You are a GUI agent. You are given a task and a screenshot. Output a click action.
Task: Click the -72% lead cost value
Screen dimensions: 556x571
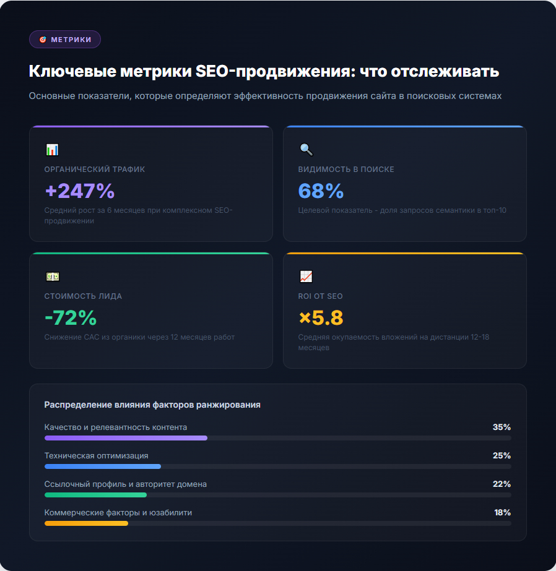[71, 318]
